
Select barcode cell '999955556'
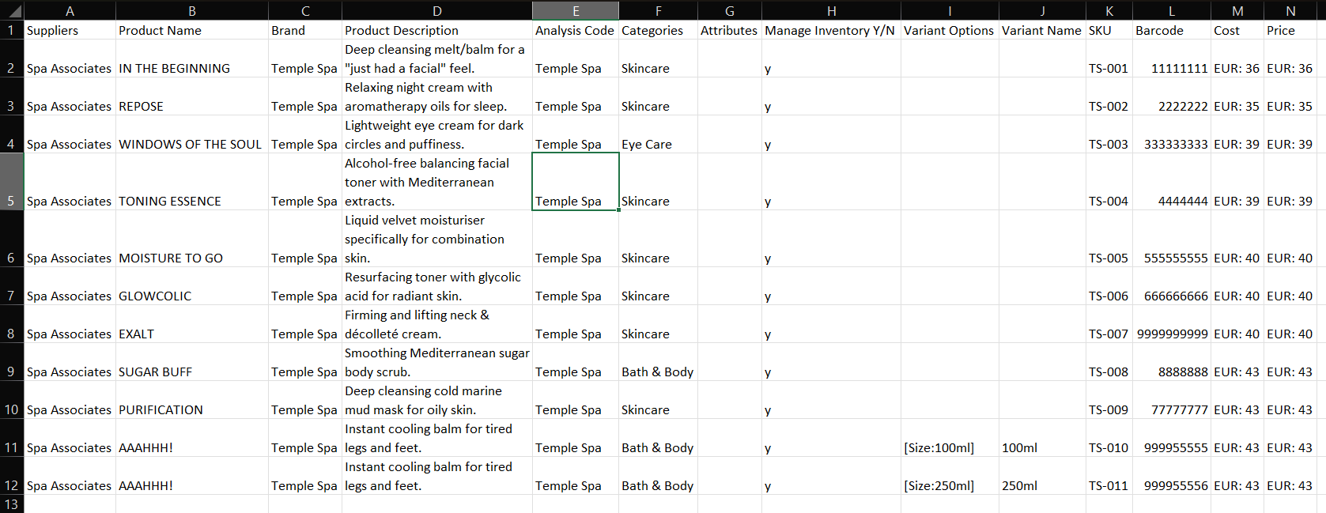coord(1172,476)
